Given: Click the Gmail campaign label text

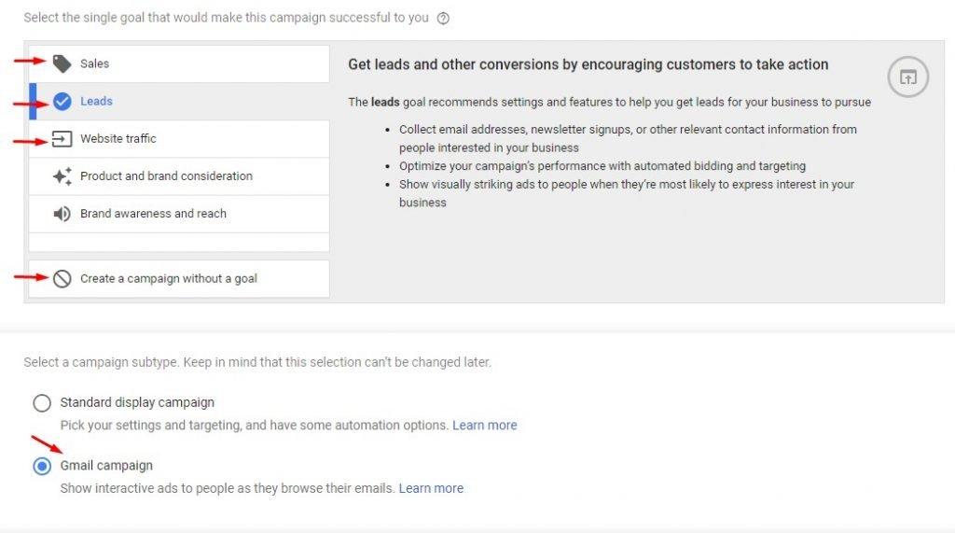Looking at the screenshot, I should point(106,465).
